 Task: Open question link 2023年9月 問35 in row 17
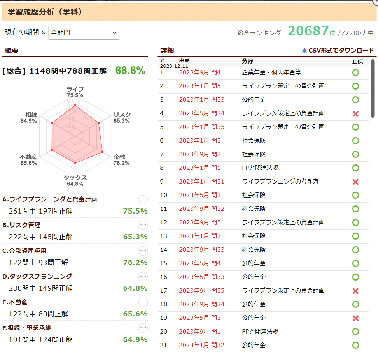click(x=201, y=291)
